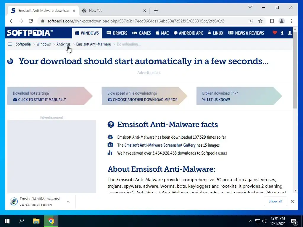Click the Chrome icon in the taskbar
This screenshot has height=227, width=303.
click(51, 221)
